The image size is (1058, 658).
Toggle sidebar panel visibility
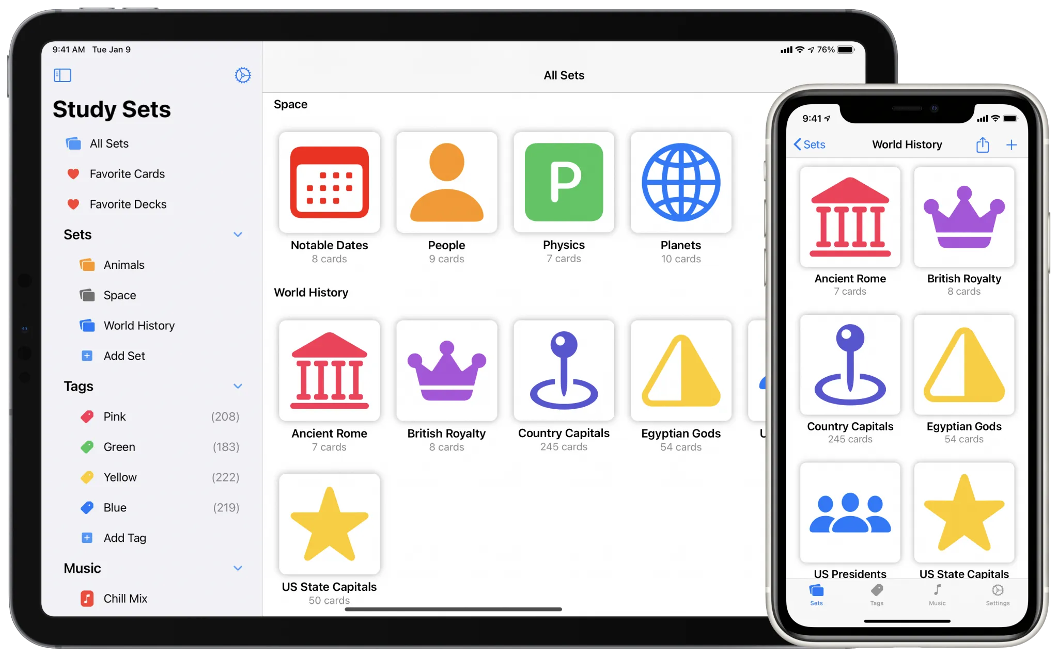(62, 75)
